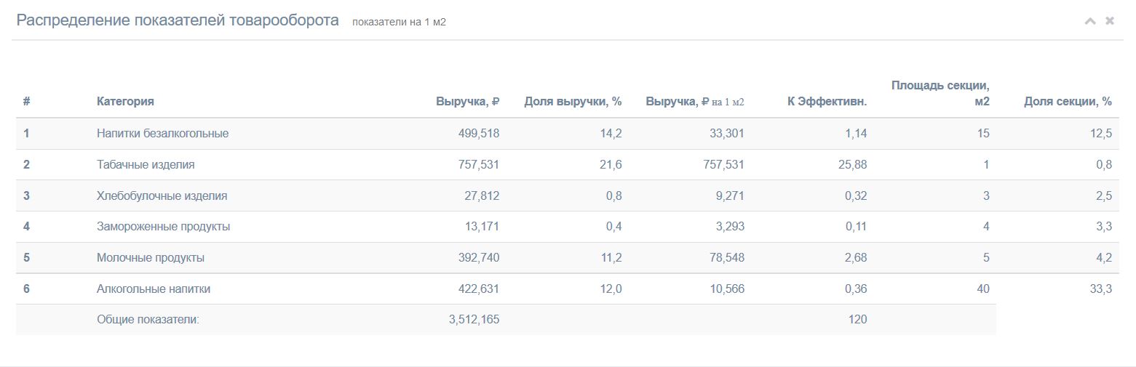Image resolution: width=1136 pixels, height=367 pixels.
Task: Click the Табачные изделия category cell
Action: [146, 165]
